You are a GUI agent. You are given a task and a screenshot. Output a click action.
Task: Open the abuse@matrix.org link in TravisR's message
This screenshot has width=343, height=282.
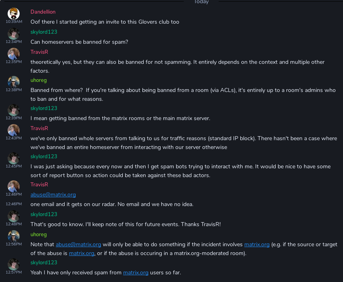pos(53,194)
